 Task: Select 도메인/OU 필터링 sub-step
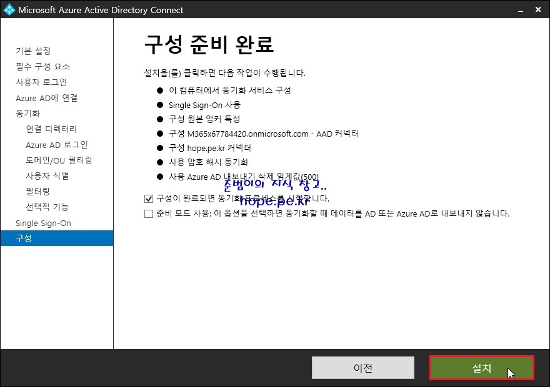[x=59, y=160]
